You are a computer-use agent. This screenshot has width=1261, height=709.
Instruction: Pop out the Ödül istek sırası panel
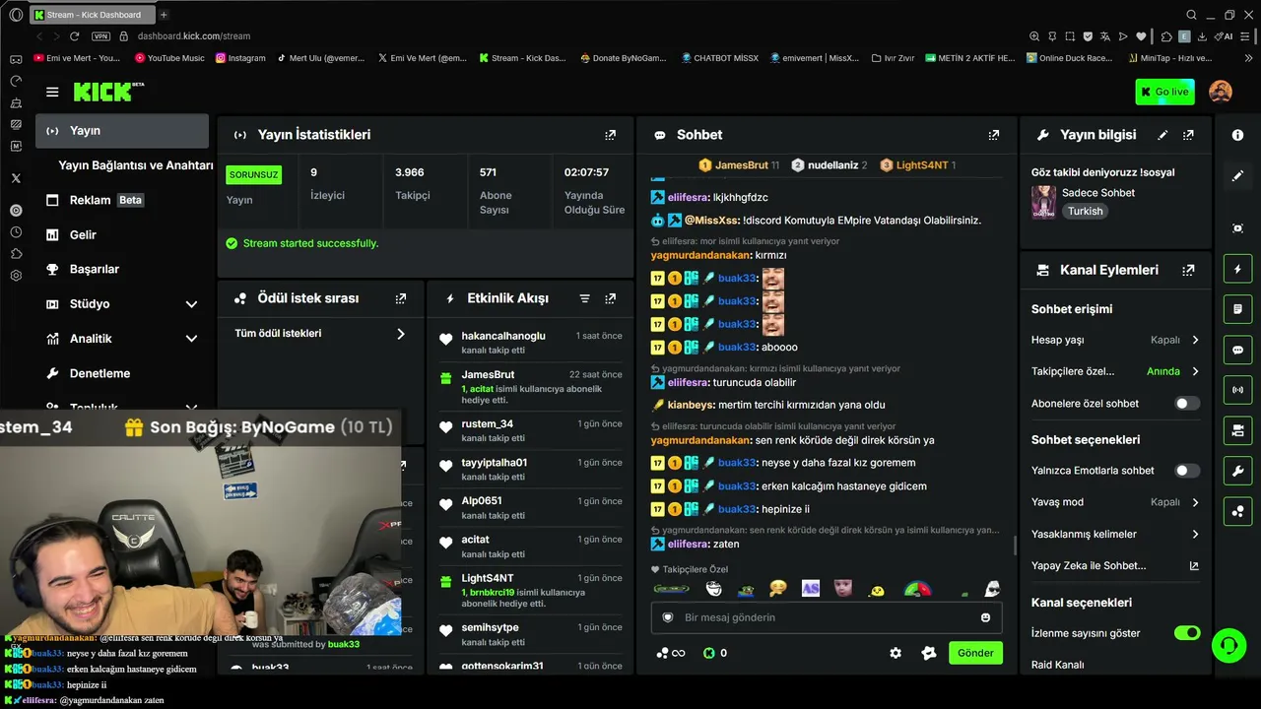click(400, 298)
